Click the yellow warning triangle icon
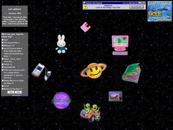The height and width of the screenshot is (130, 173). [86, 7]
